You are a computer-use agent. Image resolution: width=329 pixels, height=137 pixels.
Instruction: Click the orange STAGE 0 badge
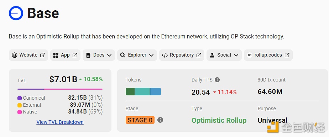[x=140, y=120]
